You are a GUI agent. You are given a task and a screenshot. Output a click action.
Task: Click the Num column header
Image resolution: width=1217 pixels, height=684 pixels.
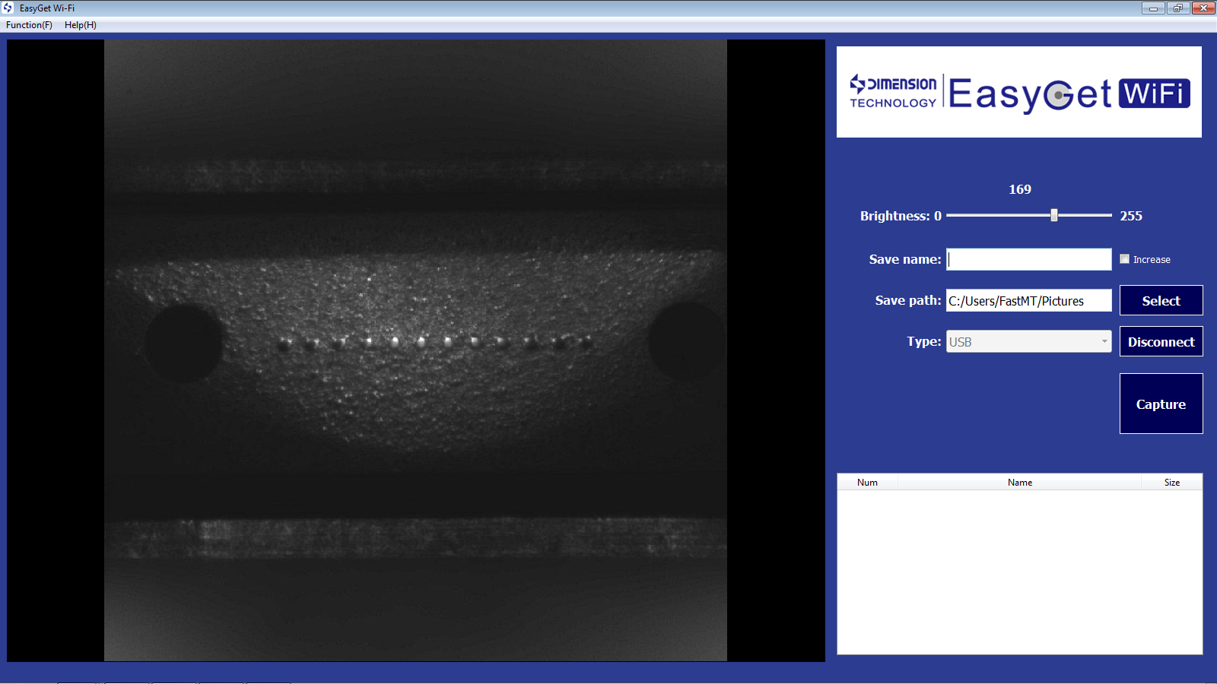click(x=867, y=482)
